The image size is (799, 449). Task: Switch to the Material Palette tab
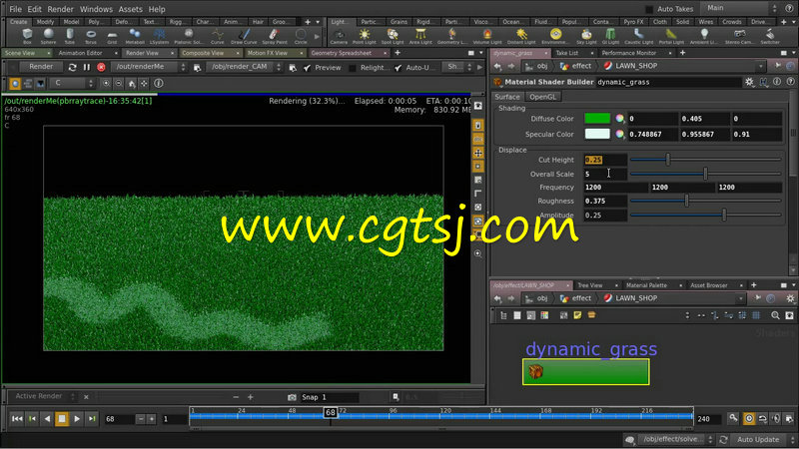point(646,285)
